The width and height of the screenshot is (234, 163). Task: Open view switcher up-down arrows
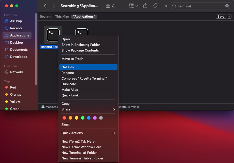113,6
